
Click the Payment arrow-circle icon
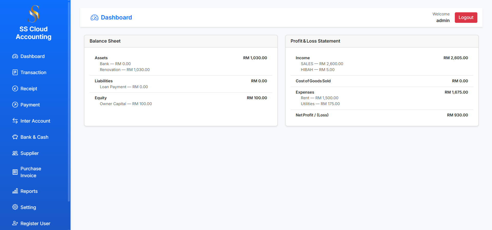click(x=15, y=105)
